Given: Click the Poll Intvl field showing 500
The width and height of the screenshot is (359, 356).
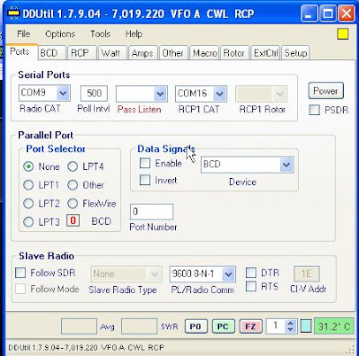Looking at the screenshot, I should [93, 93].
